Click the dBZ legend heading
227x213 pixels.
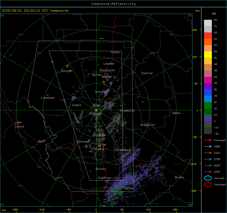(214, 13)
